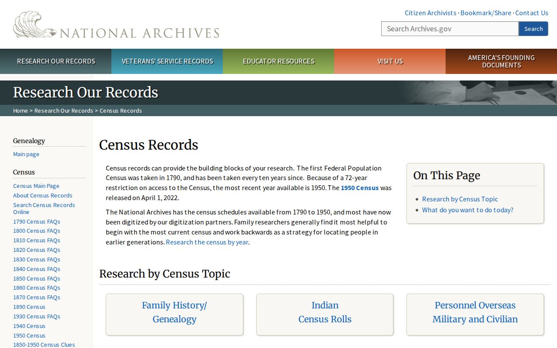Screen dimensions: 557x348
Task: Go to Home in the breadcrumb
Action: pyautogui.click(x=20, y=110)
